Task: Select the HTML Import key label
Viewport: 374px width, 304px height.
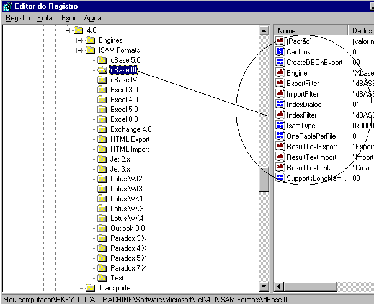Action: point(130,149)
